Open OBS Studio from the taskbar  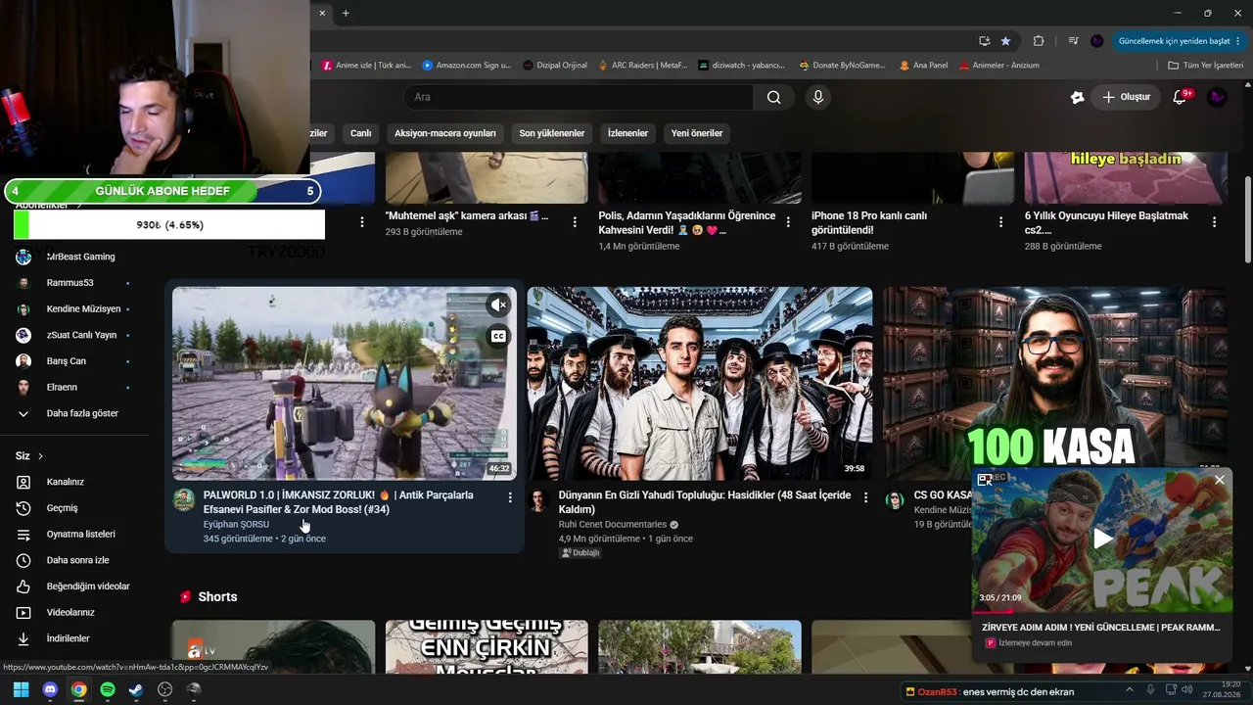[x=165, y=689]
